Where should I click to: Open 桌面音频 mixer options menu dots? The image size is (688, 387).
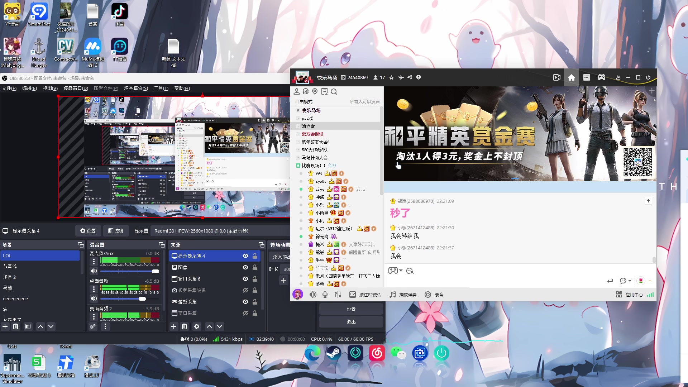coord(94,289)
